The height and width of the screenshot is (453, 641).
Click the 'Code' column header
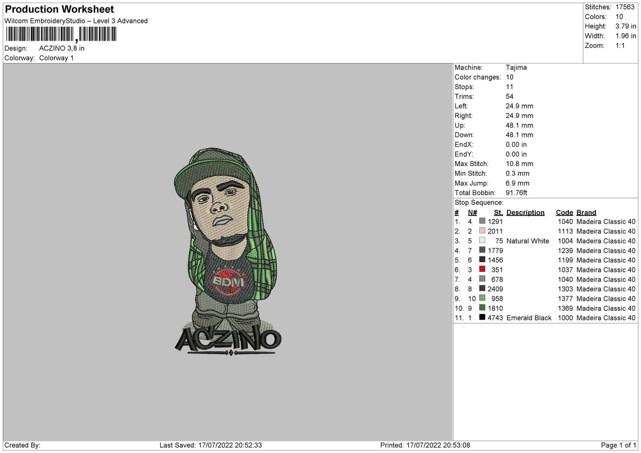(x=564, y=212)
